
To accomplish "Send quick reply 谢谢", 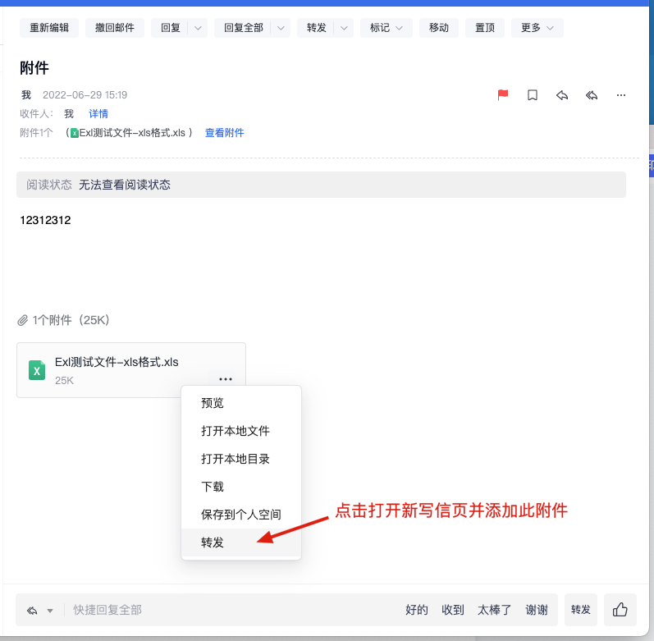I will [x=537, y=610].
